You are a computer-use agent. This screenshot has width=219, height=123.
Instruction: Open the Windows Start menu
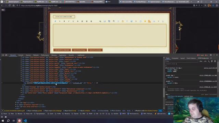pyautogui.click(x=3, y=121)
